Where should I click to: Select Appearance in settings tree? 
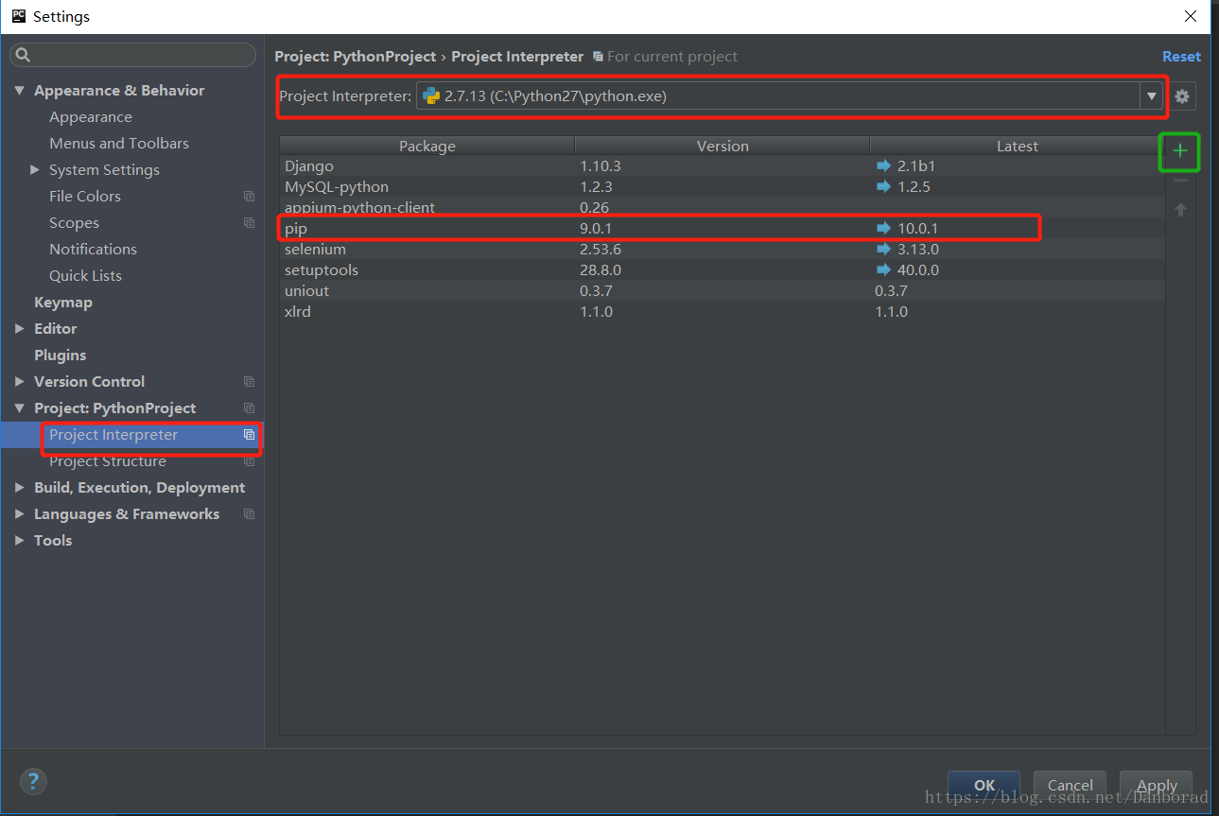pos(91,117)
